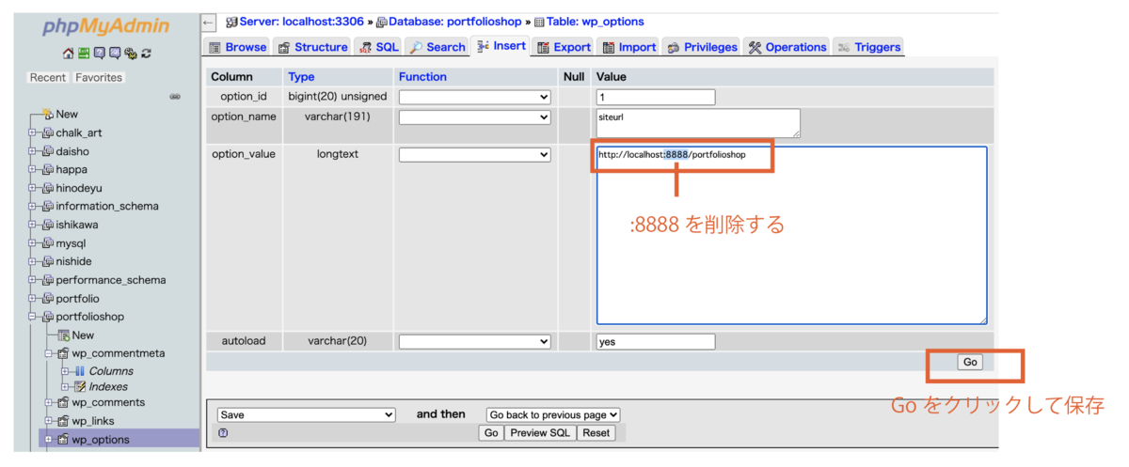The width and height of the screenshot is (1129, 467).
Task: Click the Indexes icon under wp_commentmeta
Action: (80, 386)
